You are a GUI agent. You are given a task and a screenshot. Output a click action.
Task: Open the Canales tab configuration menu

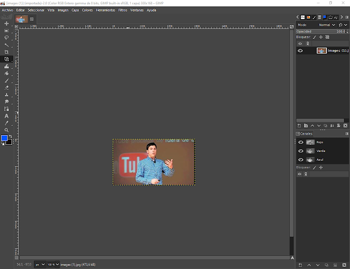(x=347, y=134)
